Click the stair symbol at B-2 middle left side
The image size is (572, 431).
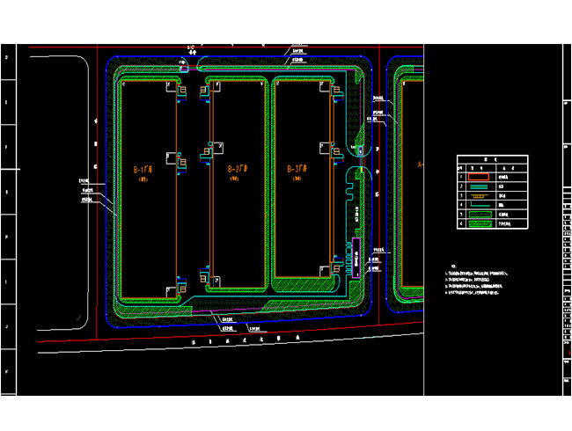coord(207,151)
